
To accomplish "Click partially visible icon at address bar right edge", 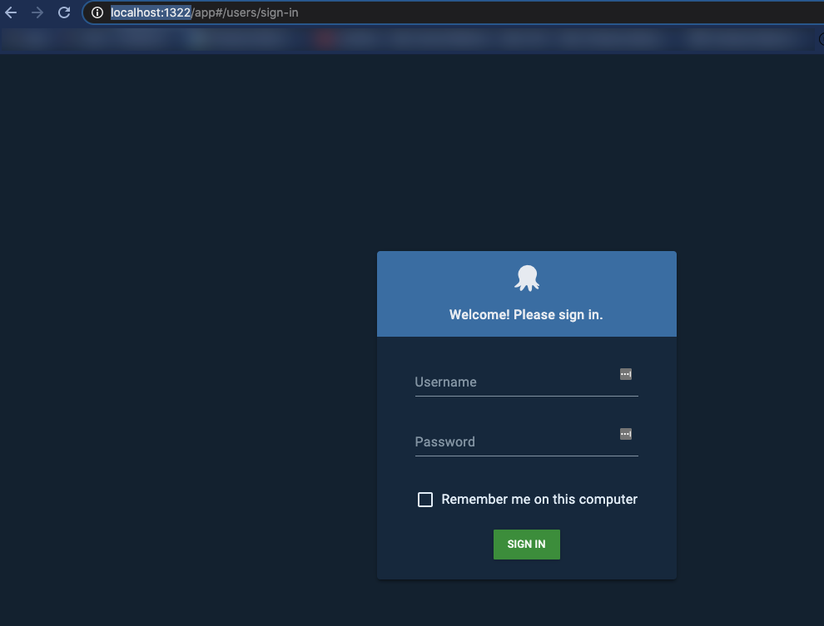I will (x=820, y=38).
